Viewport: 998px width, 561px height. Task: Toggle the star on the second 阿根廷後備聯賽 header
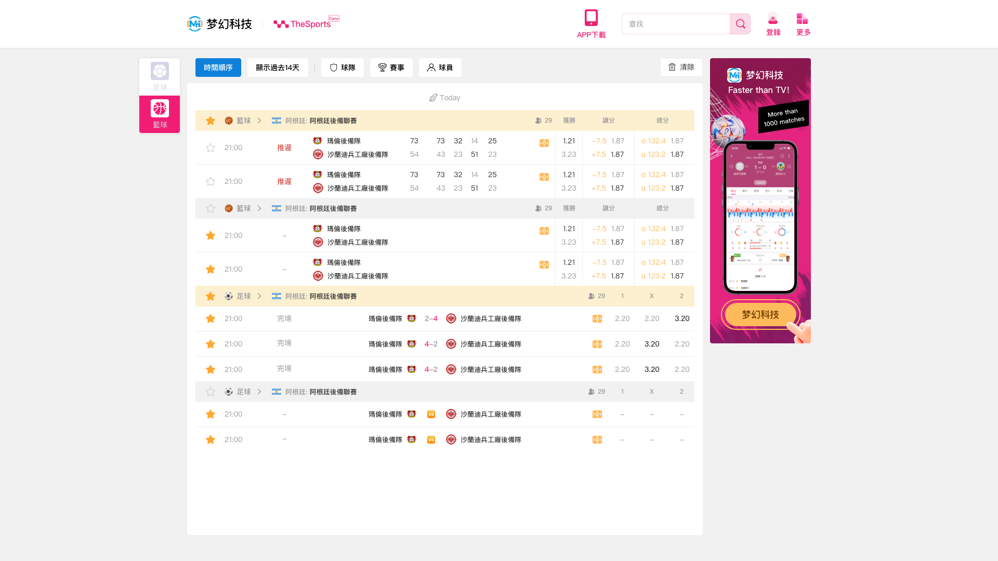(211, 208)
